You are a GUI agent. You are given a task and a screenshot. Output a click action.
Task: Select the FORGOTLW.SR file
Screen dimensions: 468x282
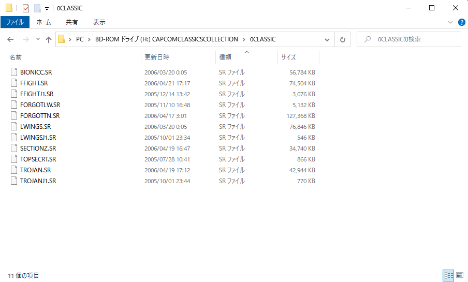[x=40, y=105]
